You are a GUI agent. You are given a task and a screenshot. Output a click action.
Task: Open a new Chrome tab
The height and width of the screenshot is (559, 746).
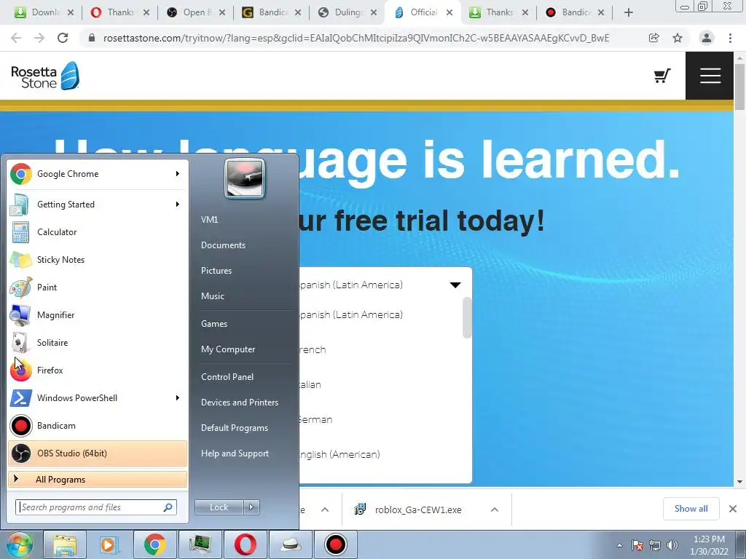click(x=629, y=12)
